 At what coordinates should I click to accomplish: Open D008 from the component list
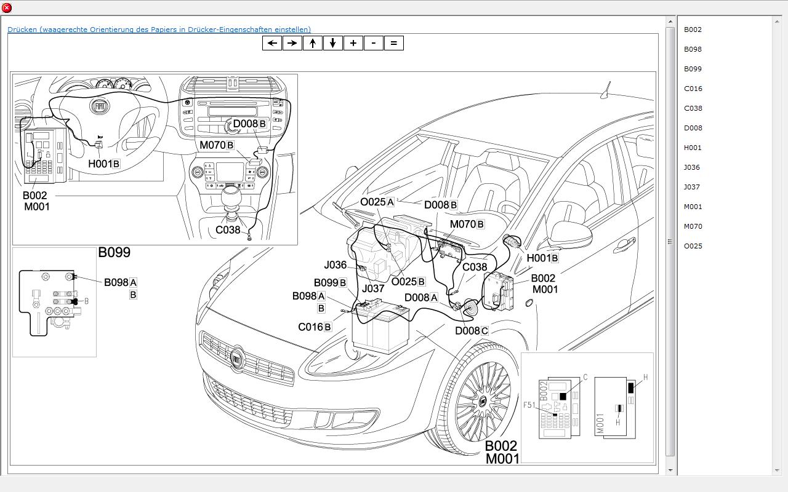coord(693,128)
